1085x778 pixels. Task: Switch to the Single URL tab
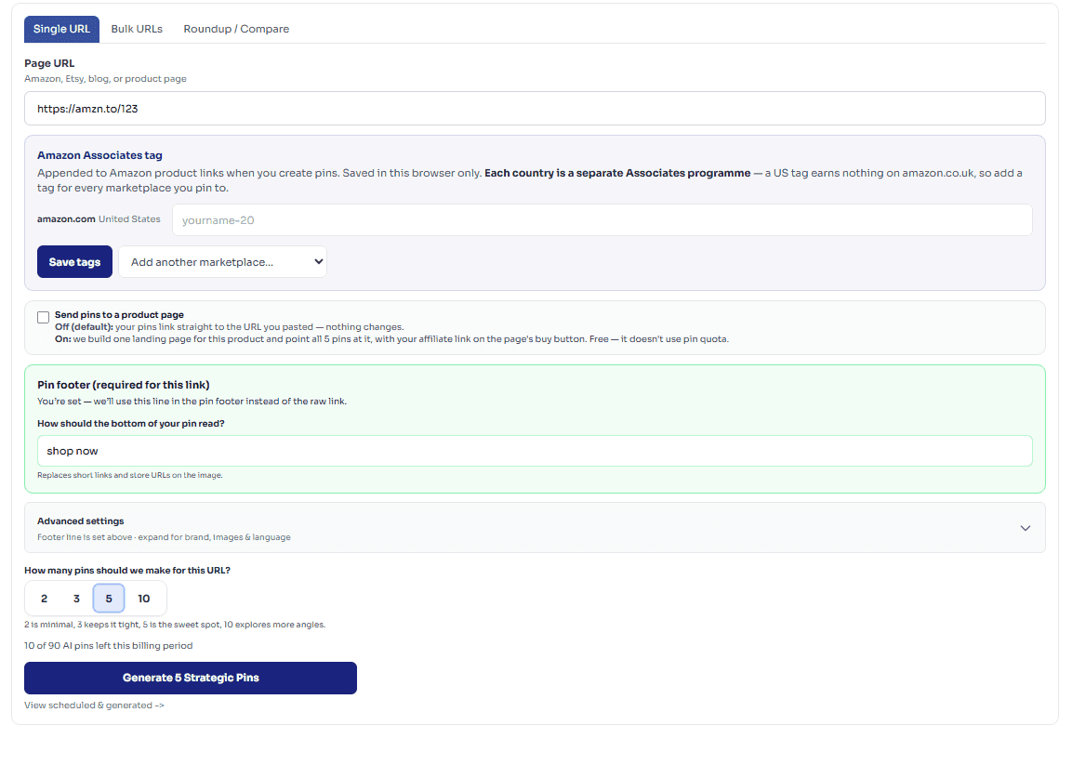point(61,29)
